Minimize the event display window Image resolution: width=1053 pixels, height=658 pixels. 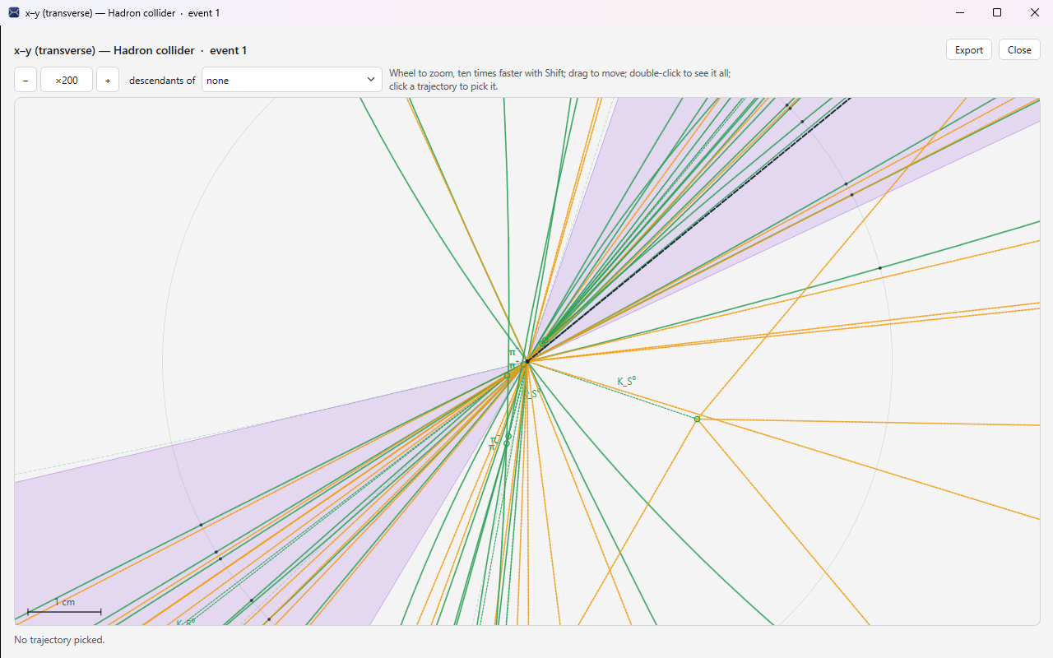[x=959, y=12]
